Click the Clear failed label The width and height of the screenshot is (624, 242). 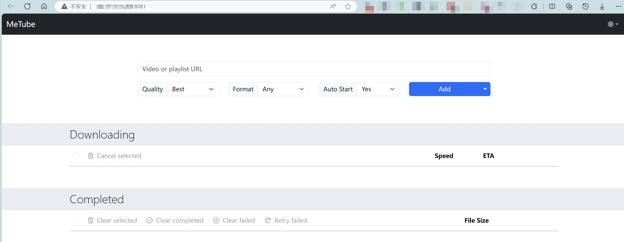point(239,220)
